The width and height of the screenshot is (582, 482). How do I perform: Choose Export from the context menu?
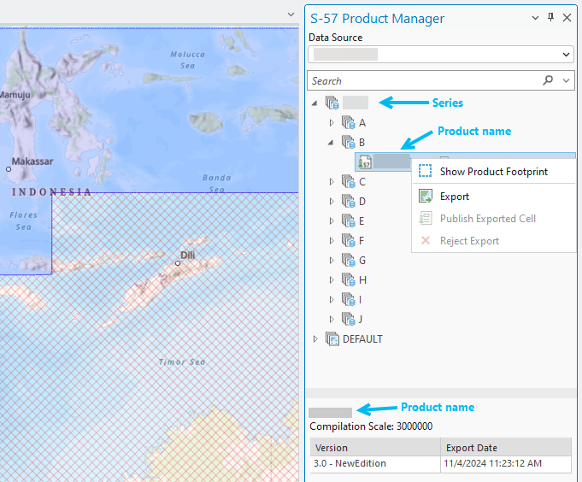click(494, 197)
